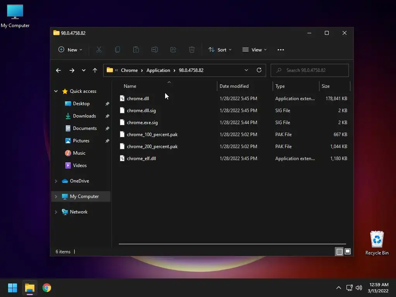Click the Cut scissors icon in toolbar
The image size is (396, 297).
[99, 50]
